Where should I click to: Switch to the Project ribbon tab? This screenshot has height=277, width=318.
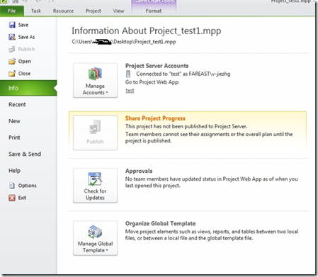pos(93,11)
